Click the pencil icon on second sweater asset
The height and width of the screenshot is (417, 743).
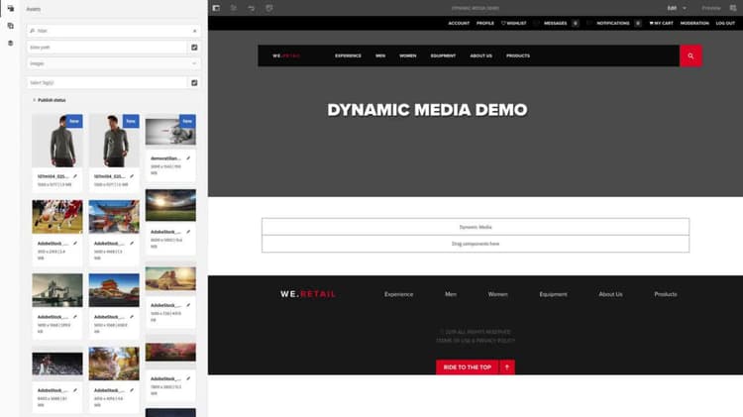132,176
